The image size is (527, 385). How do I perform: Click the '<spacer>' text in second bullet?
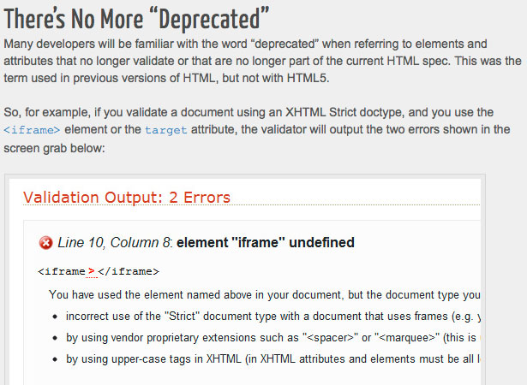point(331,338)
